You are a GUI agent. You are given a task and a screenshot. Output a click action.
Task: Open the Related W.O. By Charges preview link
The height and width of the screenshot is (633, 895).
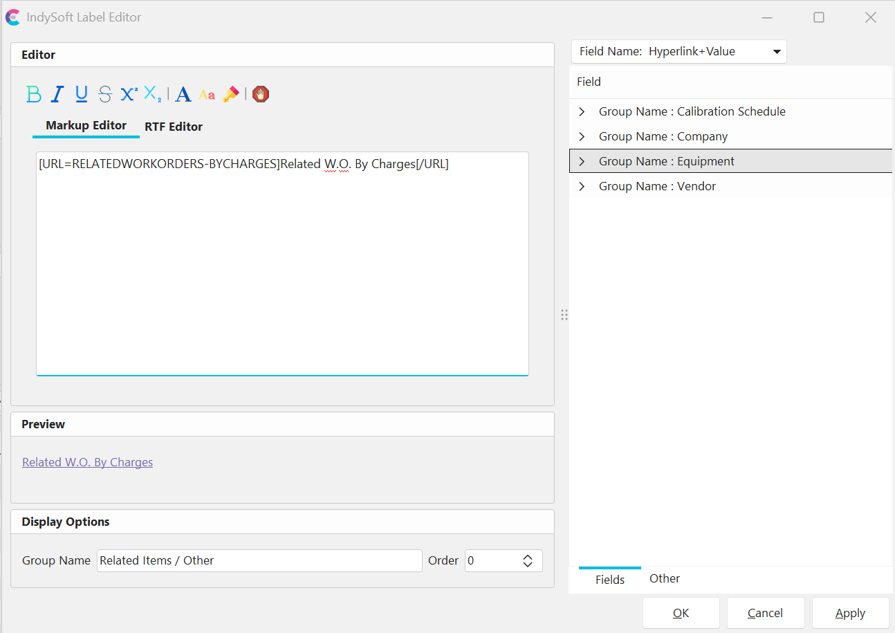click(88, 462)
